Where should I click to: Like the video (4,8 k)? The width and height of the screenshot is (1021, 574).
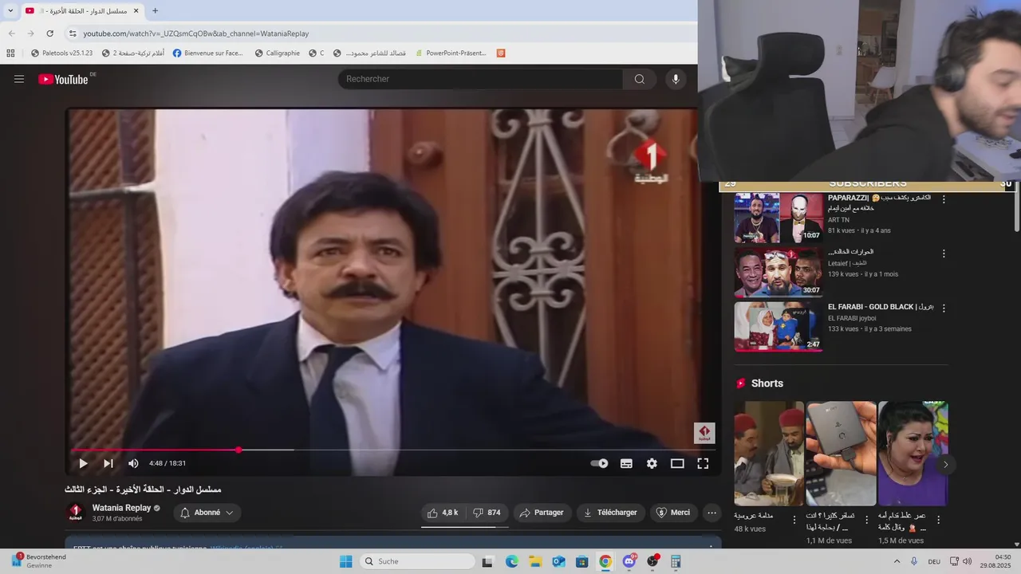[443, 513]
